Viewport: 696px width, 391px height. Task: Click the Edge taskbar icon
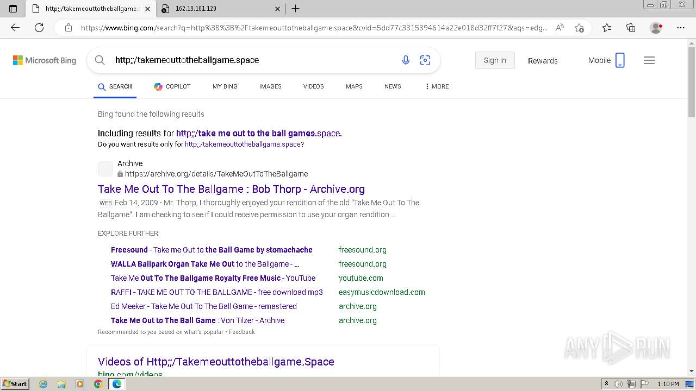click(116, 384)
